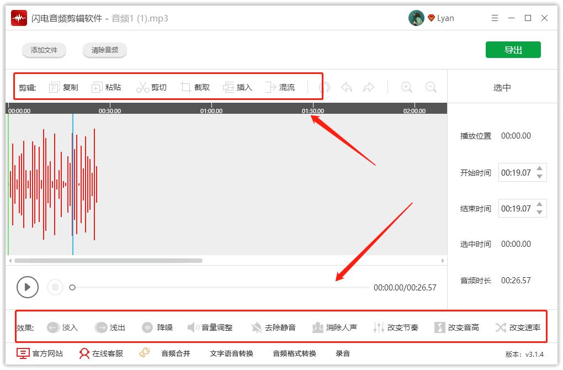
Task: Open Audio Merge (音频合并) tool
Action: coord(176,353)
